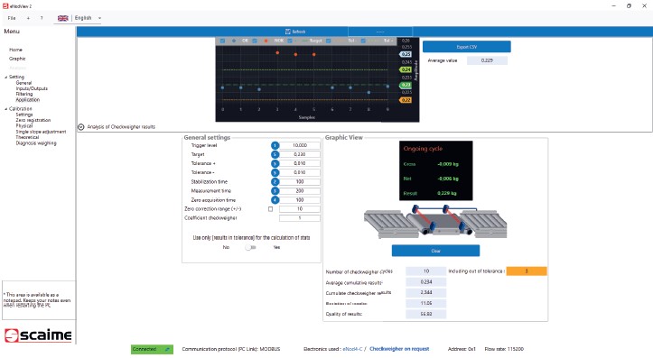
Task: Click the blue badge 2 beside Stabilization time
Action: click(x=275, y=181)
